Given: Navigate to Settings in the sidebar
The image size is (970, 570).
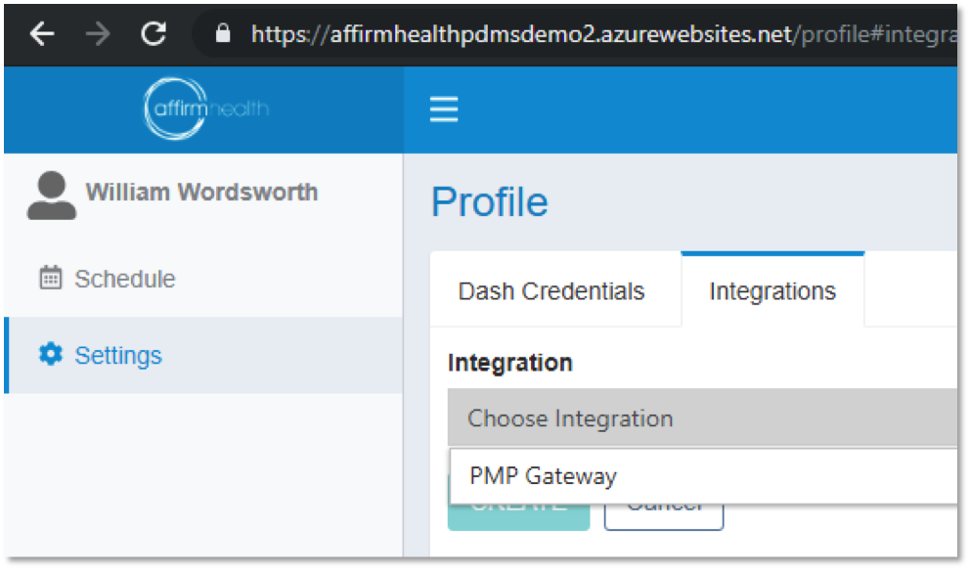Looking at the screenshot, I should pos(117,355).
